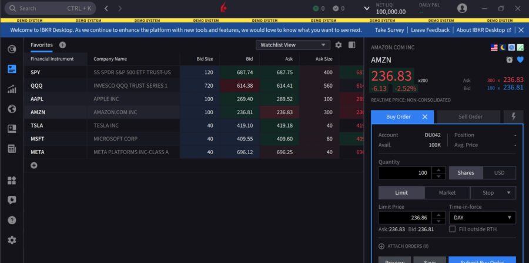Close the Buy Order ticket
This screenshot has height=263, width=529.
pos(425,117)
